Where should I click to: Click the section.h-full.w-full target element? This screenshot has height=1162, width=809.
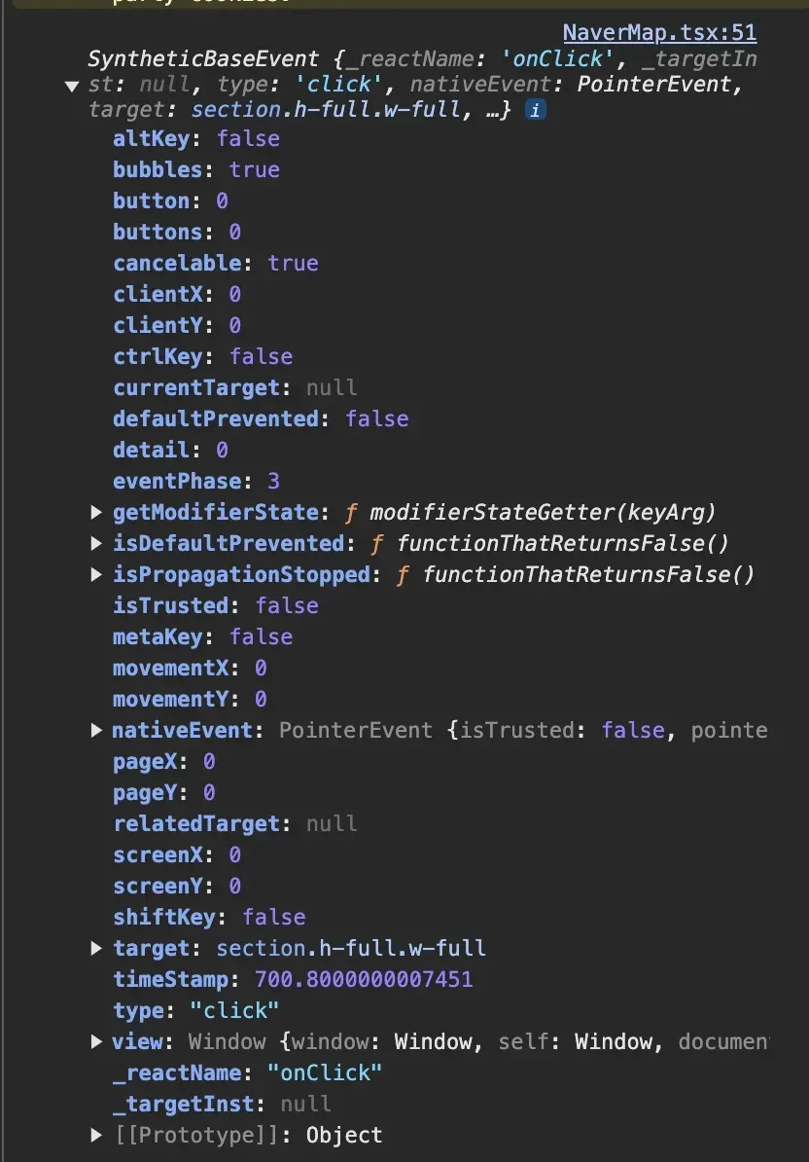351,948
